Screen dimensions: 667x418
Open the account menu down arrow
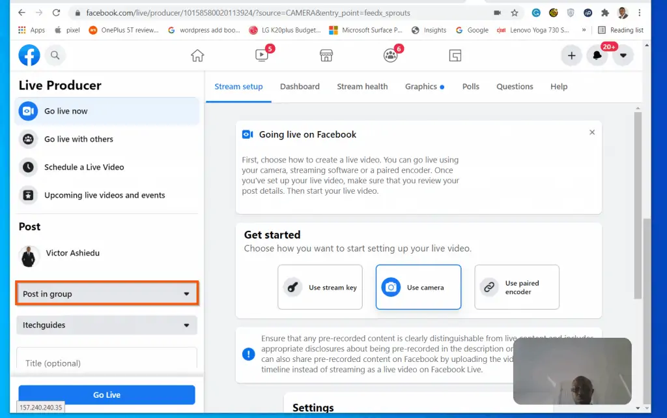[623, 55]
